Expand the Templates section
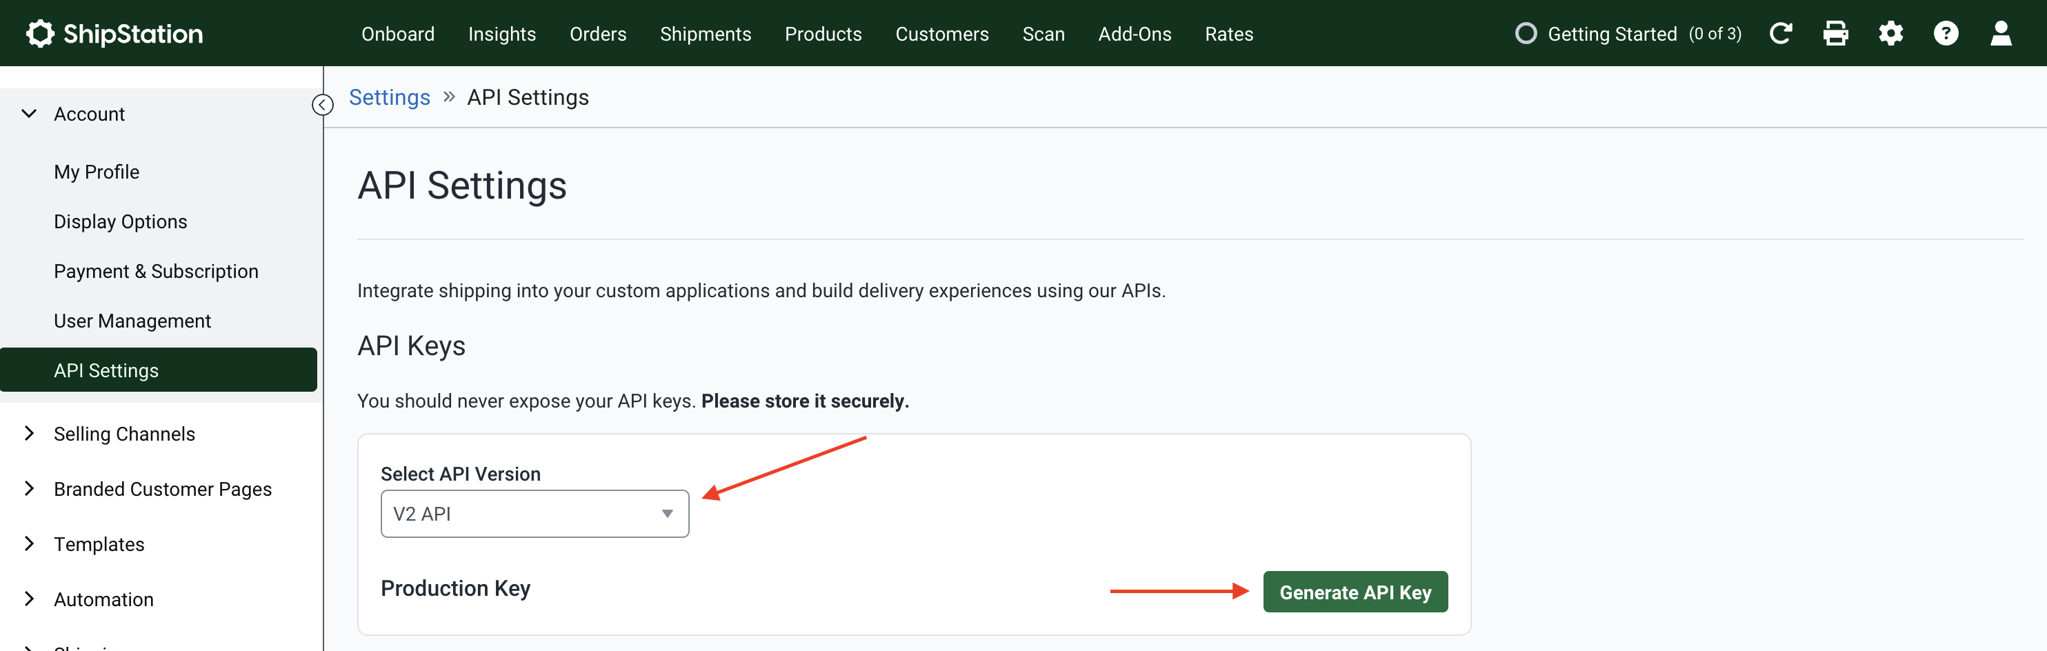The width and height of the screenshot is (2047, 651). pyautogui.click(x=99, y=543)
